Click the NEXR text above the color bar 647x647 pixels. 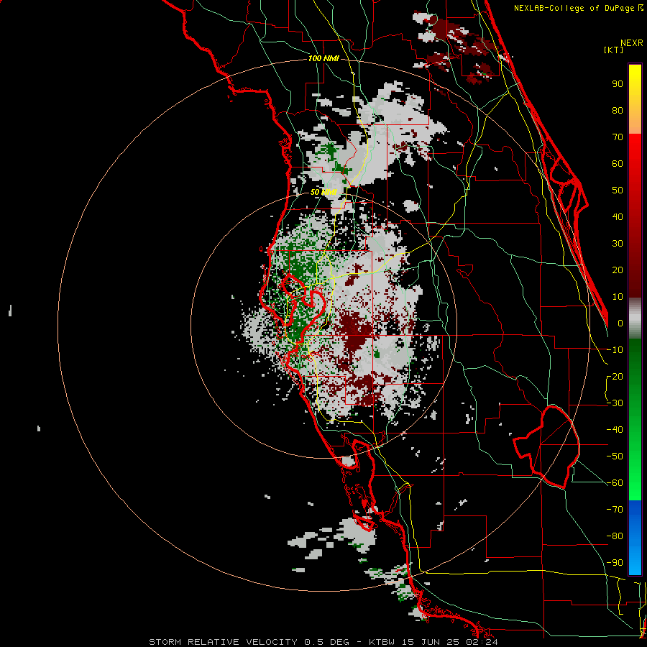click(x=631, y=43)
